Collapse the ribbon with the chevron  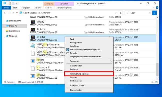154,8
